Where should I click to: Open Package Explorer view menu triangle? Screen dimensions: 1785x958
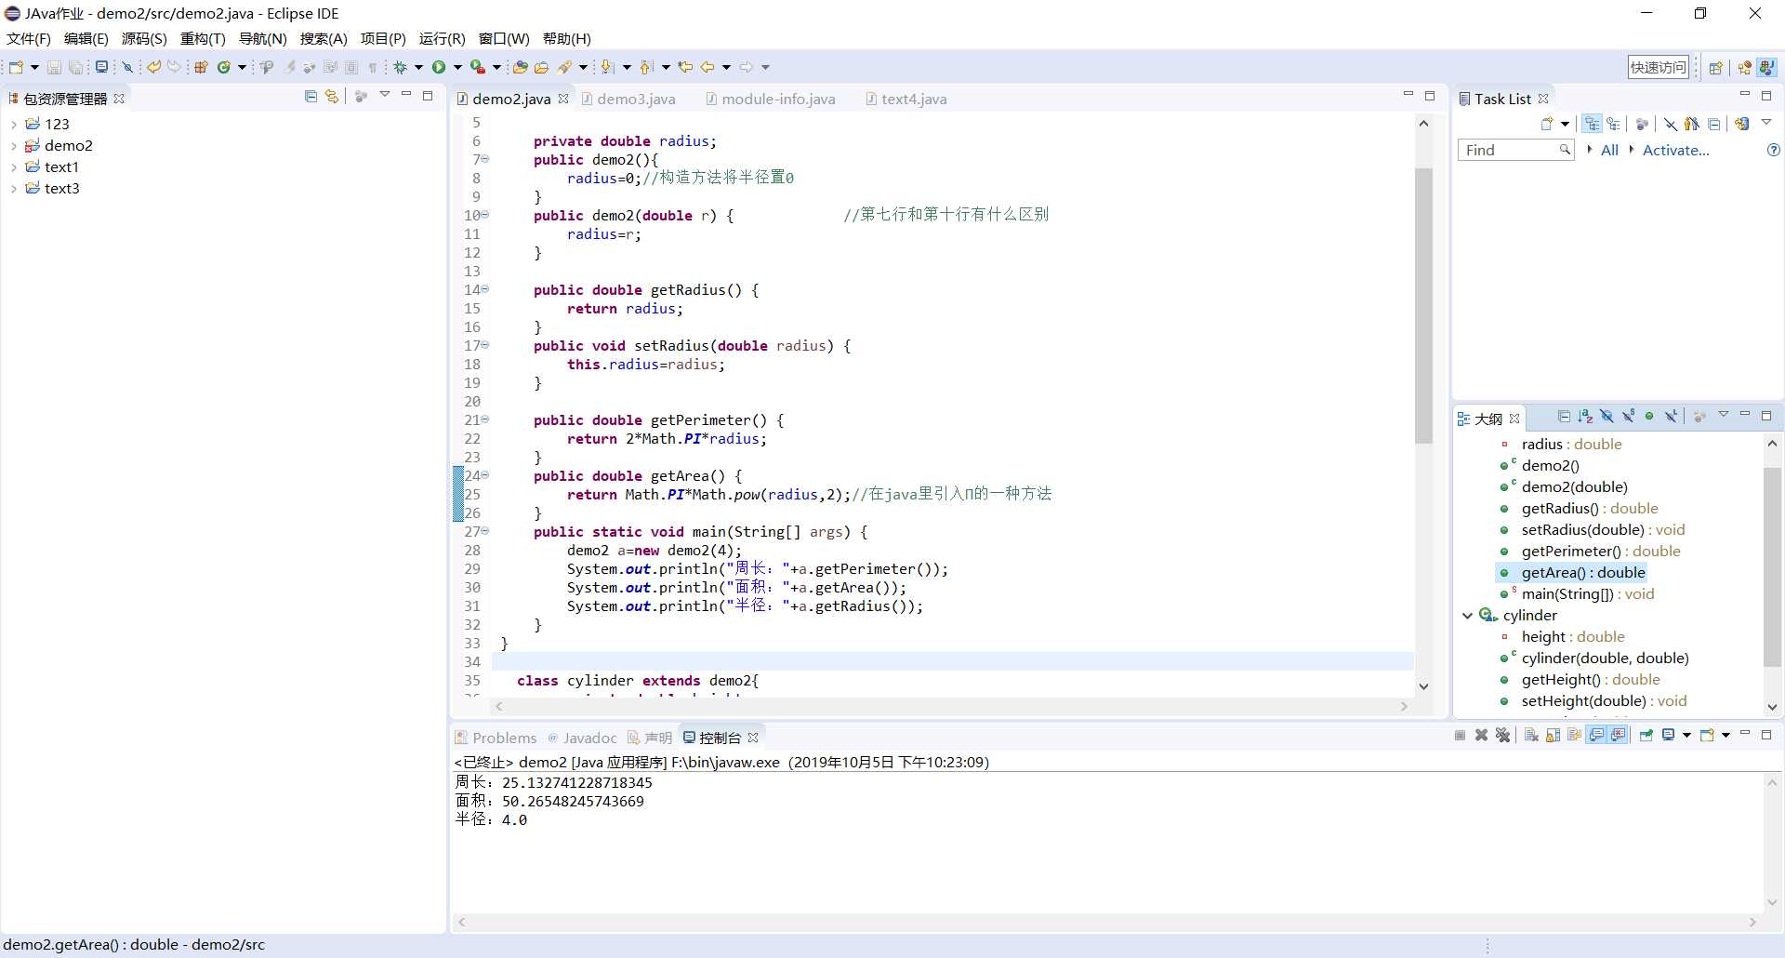coord(384,95)
